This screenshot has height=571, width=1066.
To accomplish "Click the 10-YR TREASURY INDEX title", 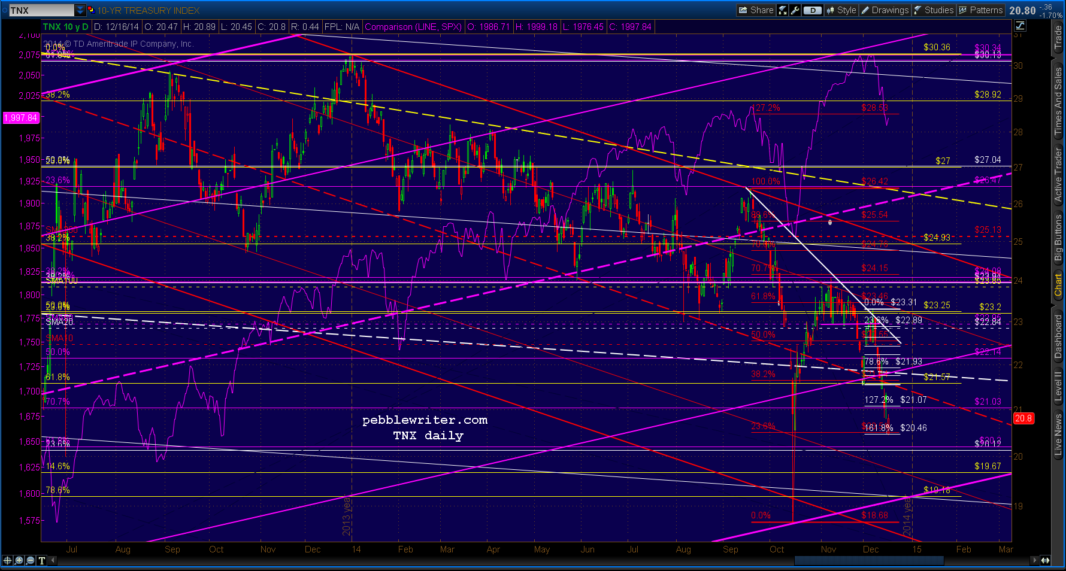I will click(x=149, y=10).
